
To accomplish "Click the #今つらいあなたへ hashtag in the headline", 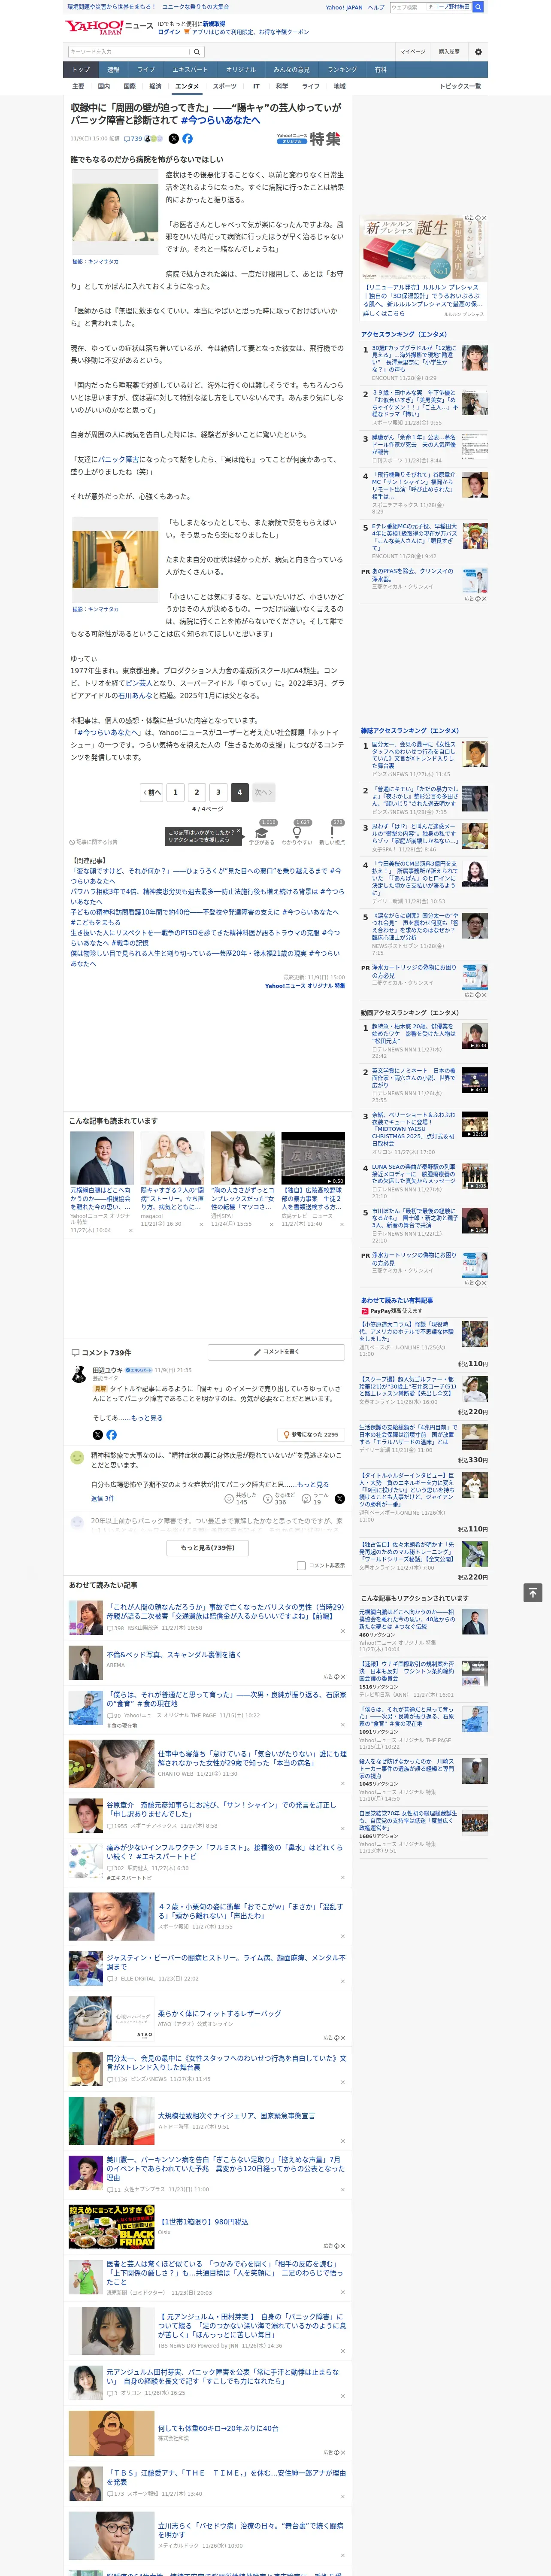I will pyautogui.click(x=220, y=120).
